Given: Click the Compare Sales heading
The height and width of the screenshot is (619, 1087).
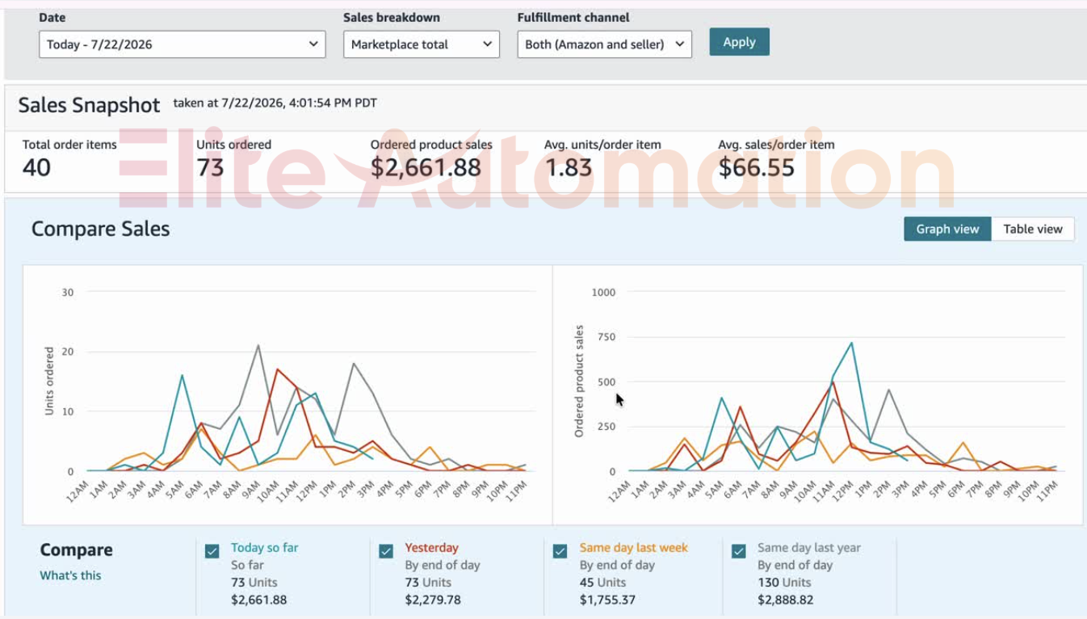Looking at the screenshot, I should point(100,229).
